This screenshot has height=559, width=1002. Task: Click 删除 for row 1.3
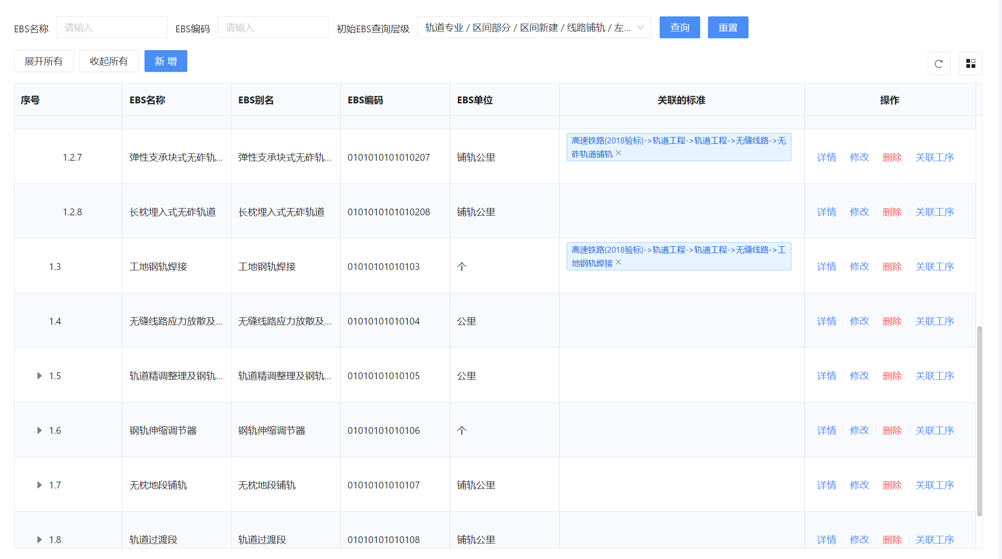pyautogui.click(x=892, y=267)
